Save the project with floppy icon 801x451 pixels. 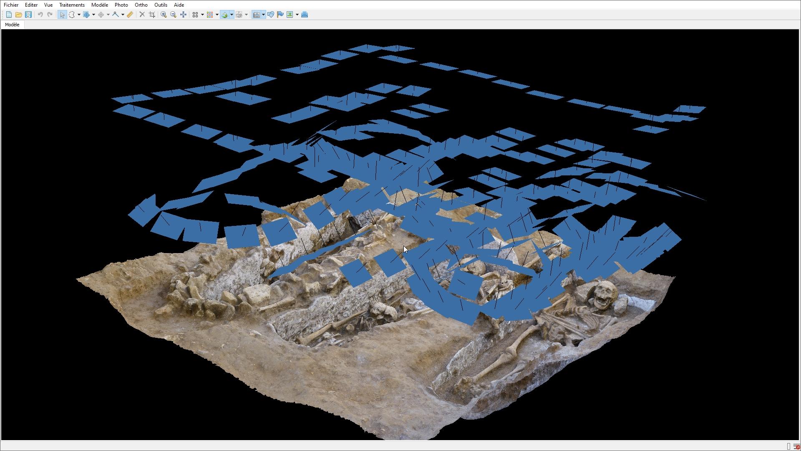tap(28, 15)
